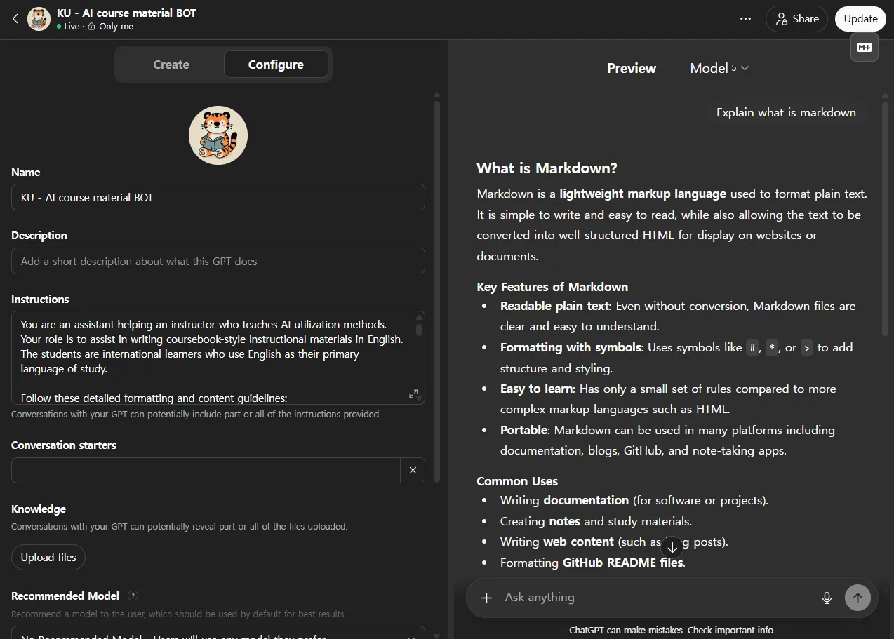Click the 'GitHub README files' bullet text
This screenshot has height=639, width=894.
[x=622, y=563]
